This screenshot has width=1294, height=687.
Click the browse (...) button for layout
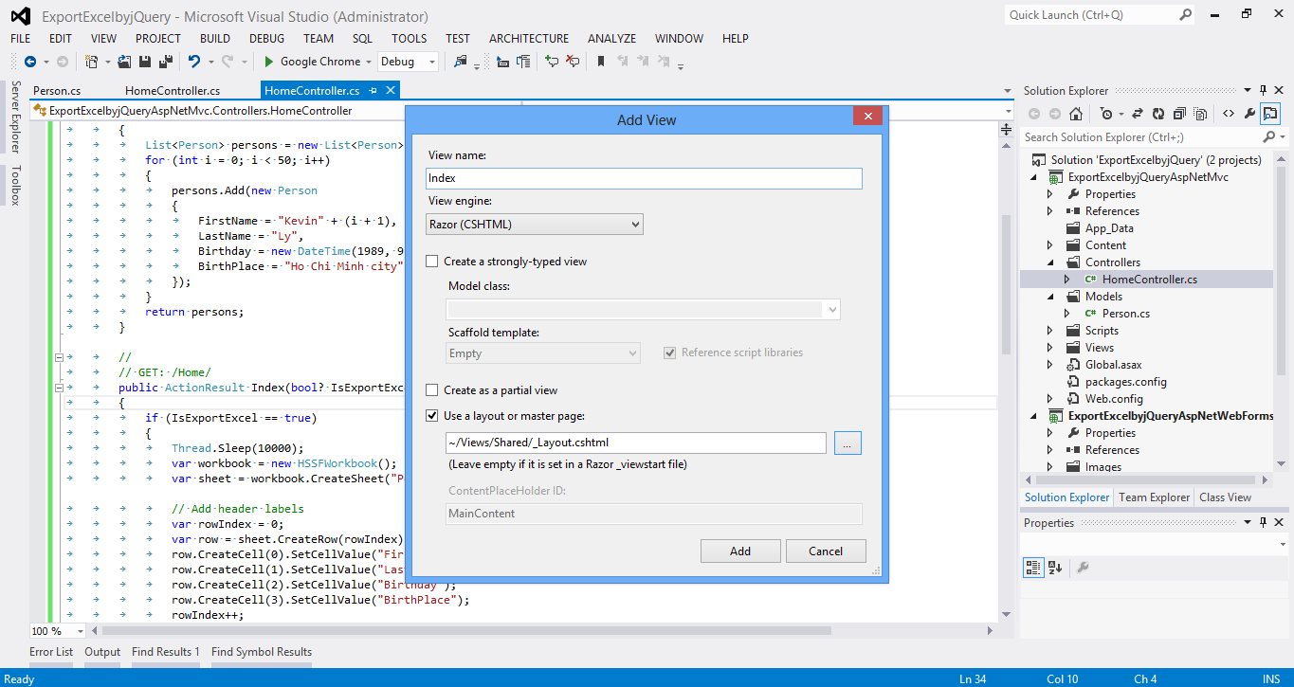click(x=847, y=443)
